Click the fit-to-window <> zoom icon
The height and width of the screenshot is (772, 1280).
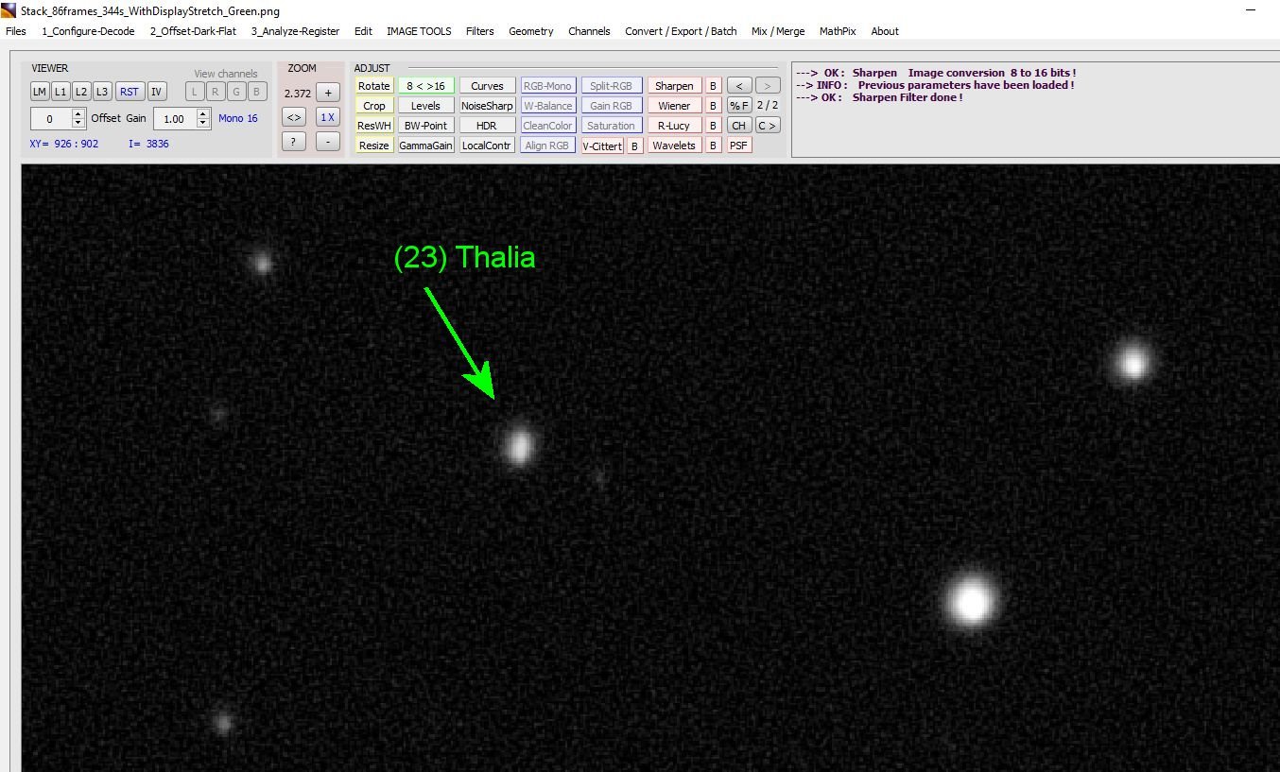294,116
